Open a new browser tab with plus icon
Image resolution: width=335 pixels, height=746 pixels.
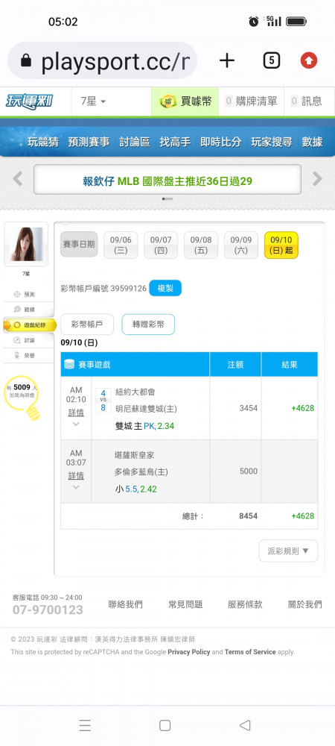tap(227, 60)
